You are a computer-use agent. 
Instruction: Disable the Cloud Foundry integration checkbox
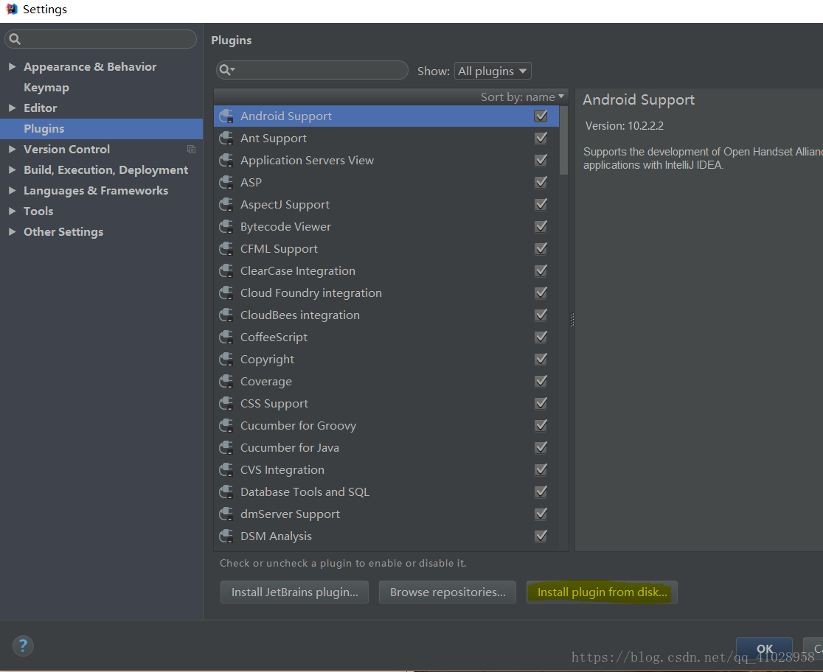(x=541, y=293)
